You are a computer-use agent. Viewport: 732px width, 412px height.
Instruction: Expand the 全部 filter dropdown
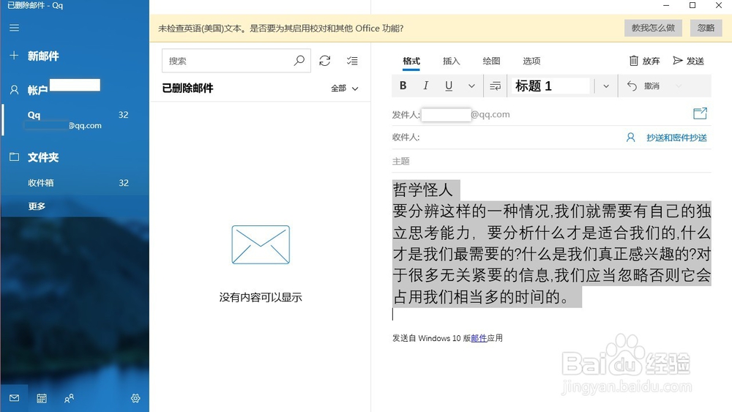[345, 89]
